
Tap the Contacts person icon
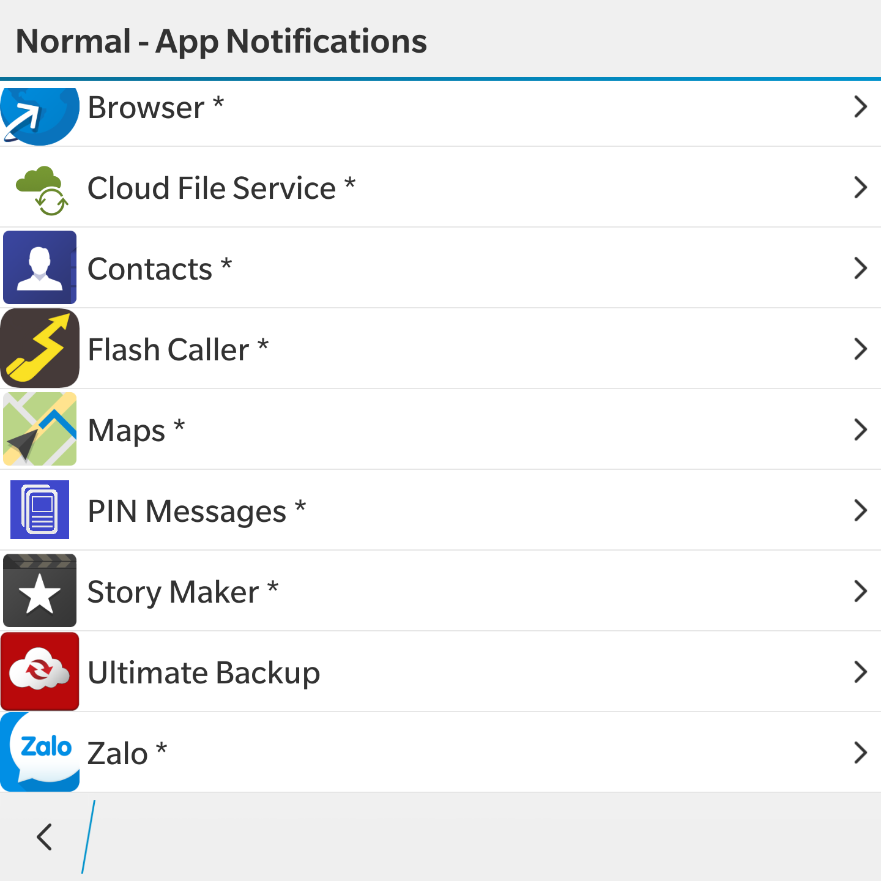click(40, 267)
